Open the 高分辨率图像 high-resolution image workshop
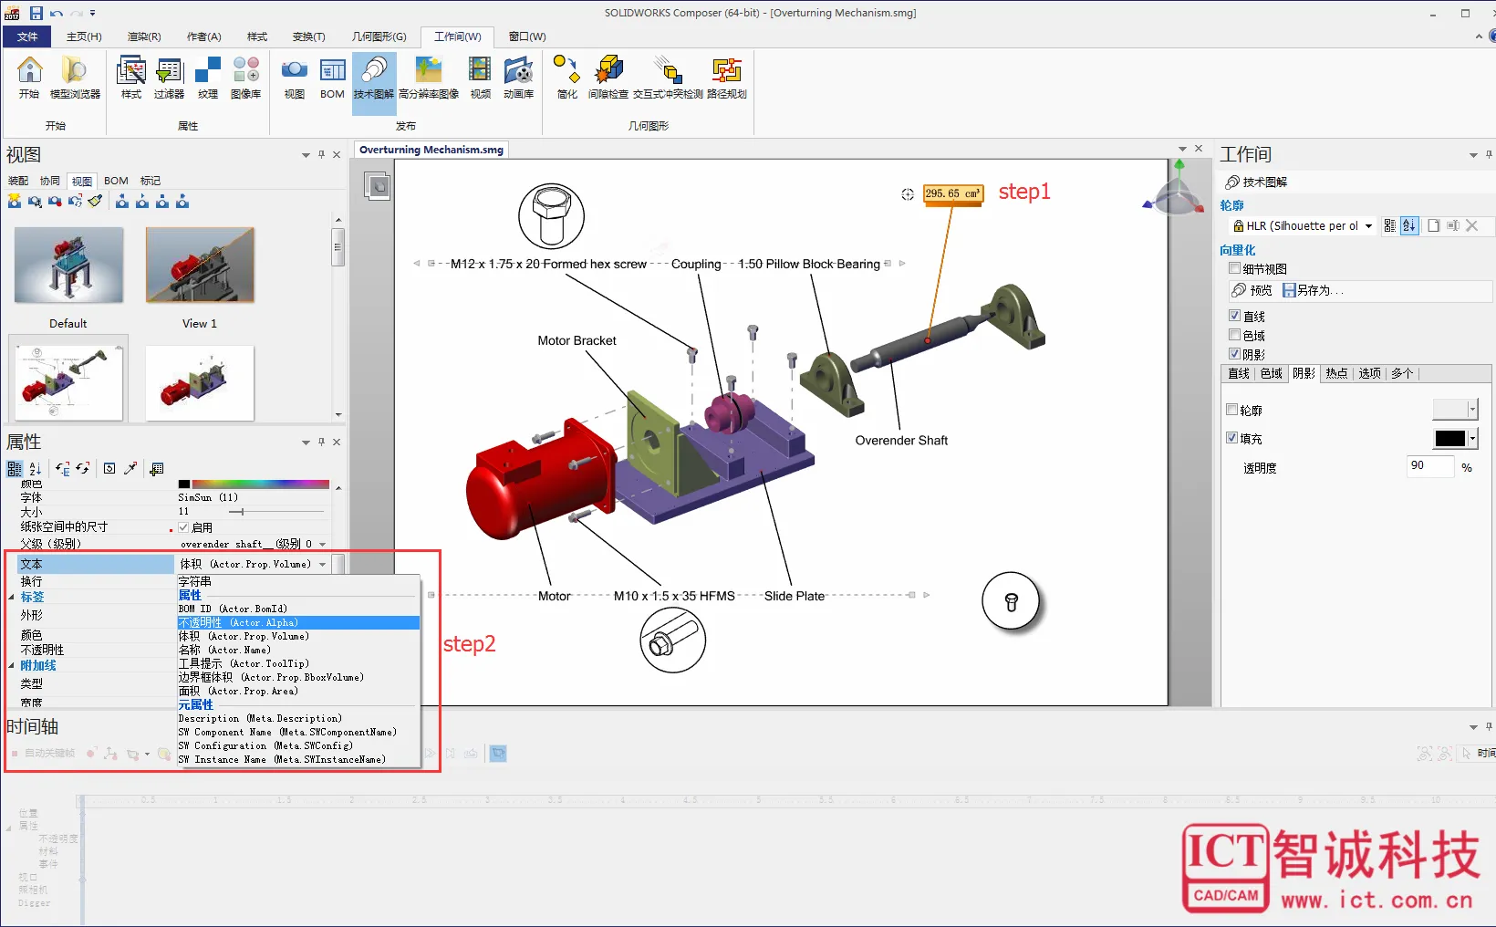Viewport: 1496px width, 927px height. point(428,78)
